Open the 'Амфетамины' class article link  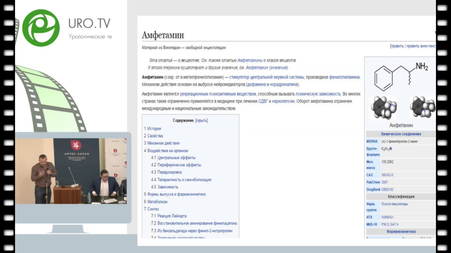click(250, 60)
